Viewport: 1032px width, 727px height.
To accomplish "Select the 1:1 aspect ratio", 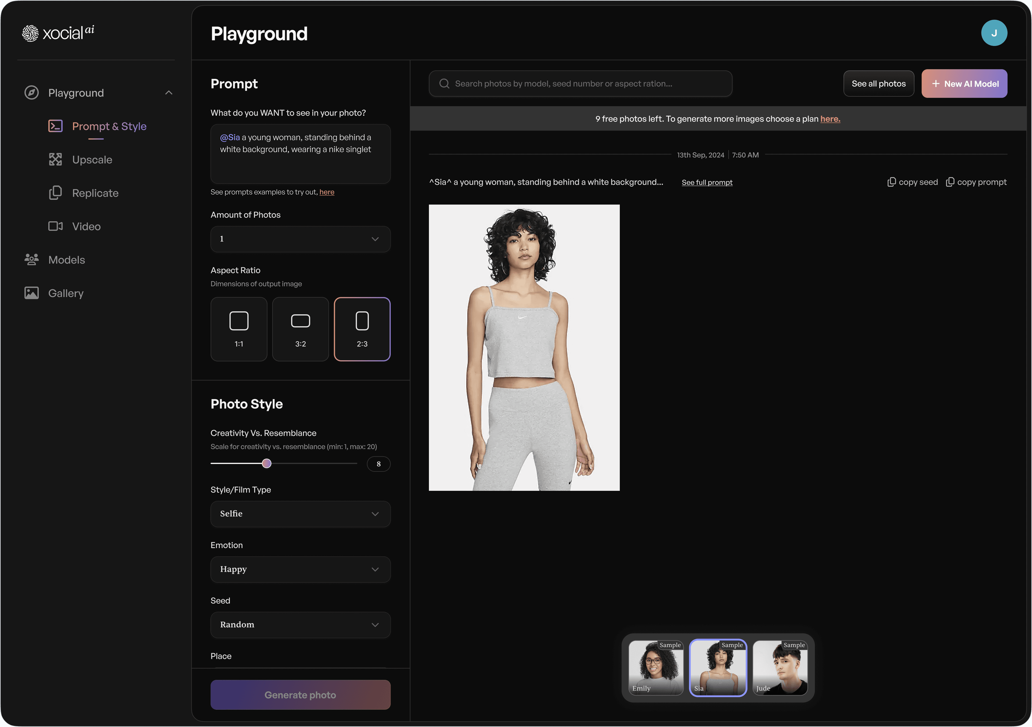I will pos(239,329).
